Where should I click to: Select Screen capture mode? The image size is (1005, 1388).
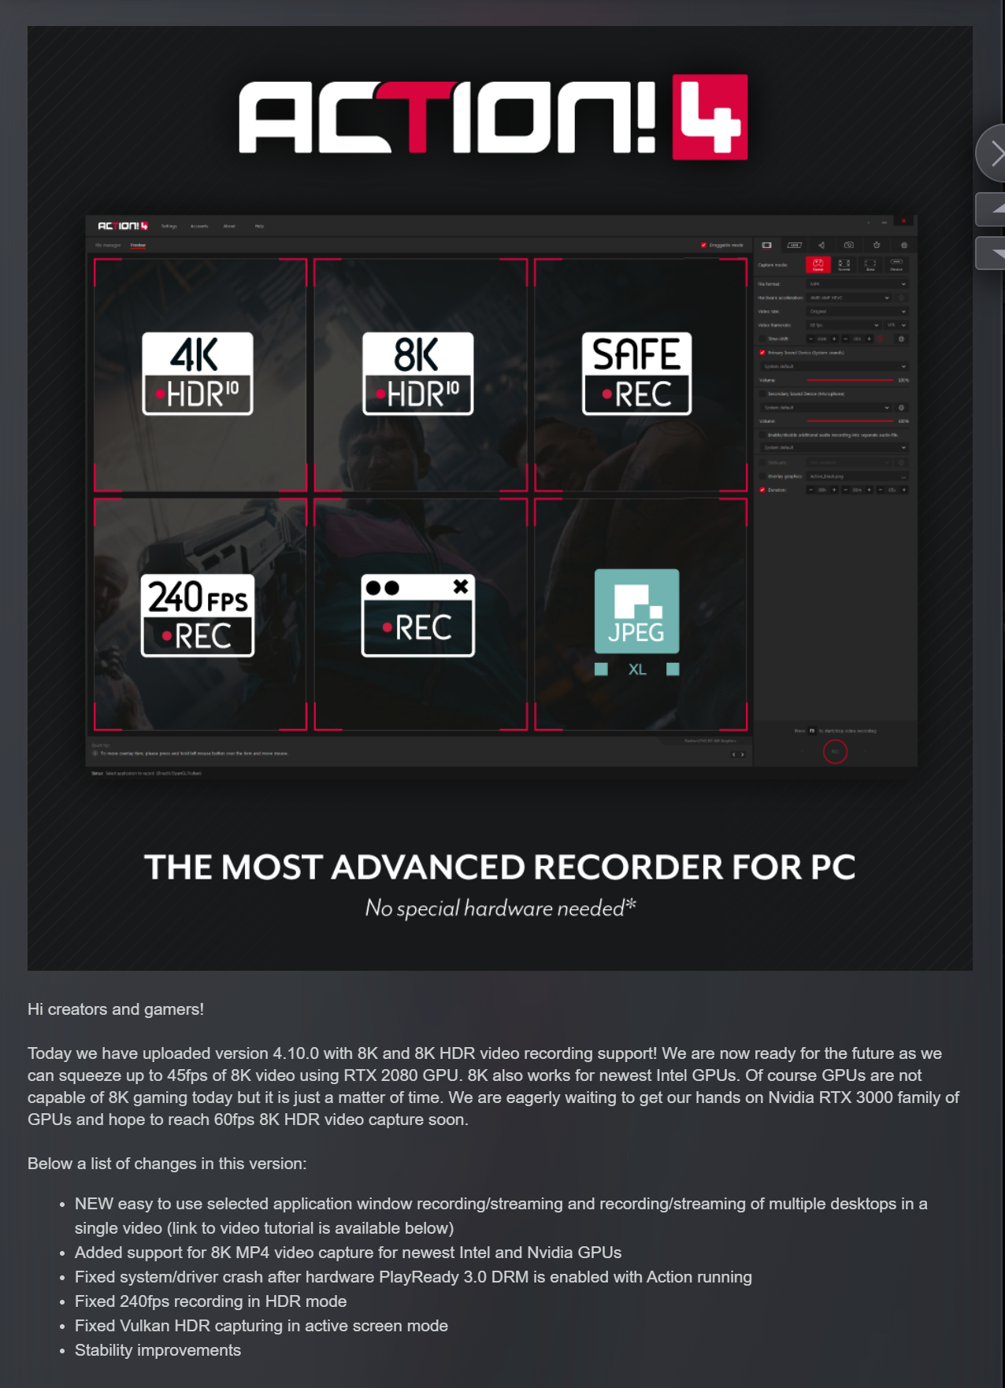(844, 265)
